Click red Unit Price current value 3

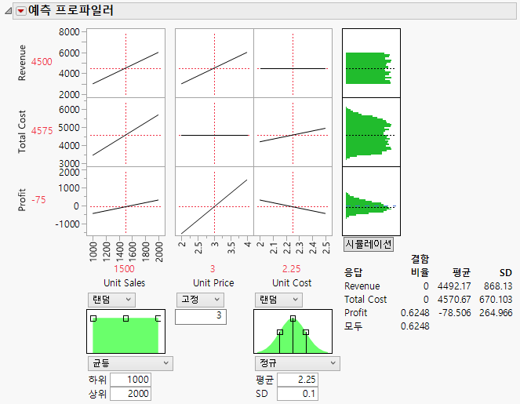(213, 269)
